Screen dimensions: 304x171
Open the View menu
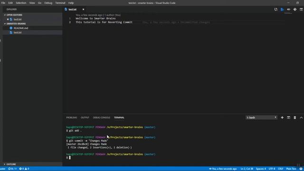pyautogui.click(x=32, y=3)
